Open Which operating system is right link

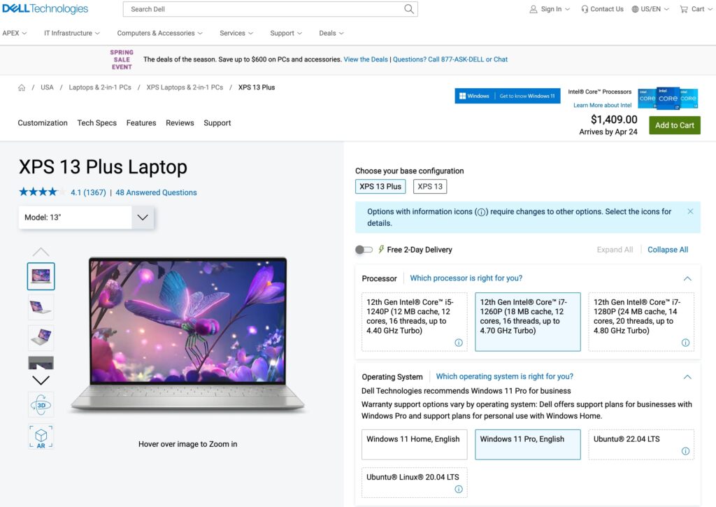click(x=505, y=376)
